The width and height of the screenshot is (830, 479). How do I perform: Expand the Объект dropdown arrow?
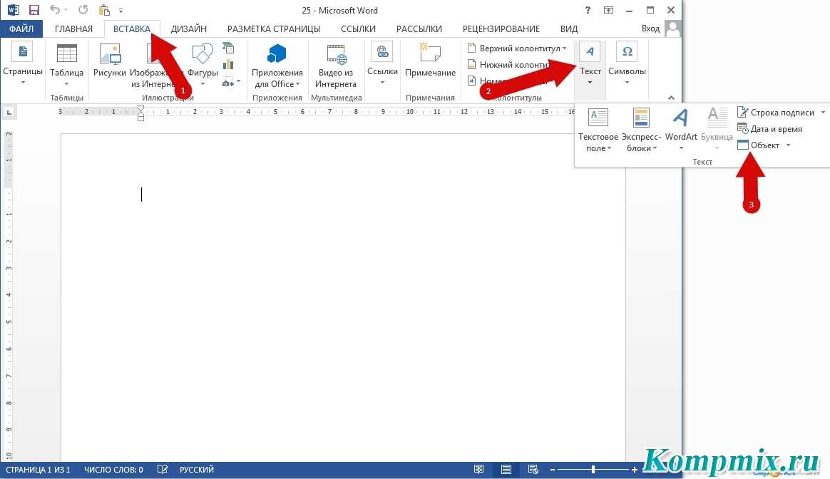coord(788,145)
